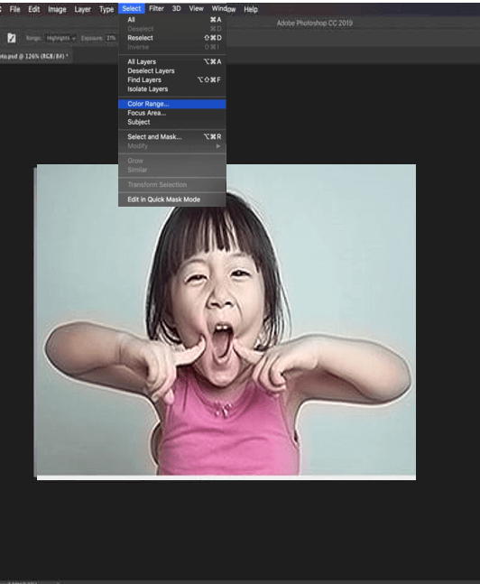Image resolution: width=480 pixels, height=584 pixels.
Task: Switch to the psd document tab
Action: (x=34, y=56)
